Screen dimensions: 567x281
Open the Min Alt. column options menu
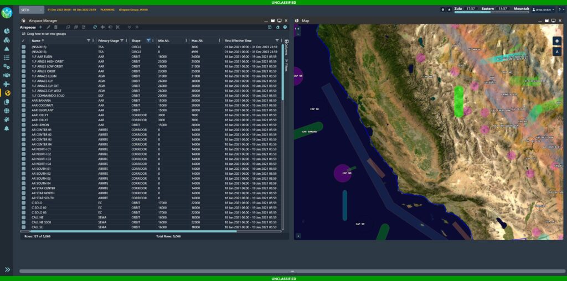186,41
